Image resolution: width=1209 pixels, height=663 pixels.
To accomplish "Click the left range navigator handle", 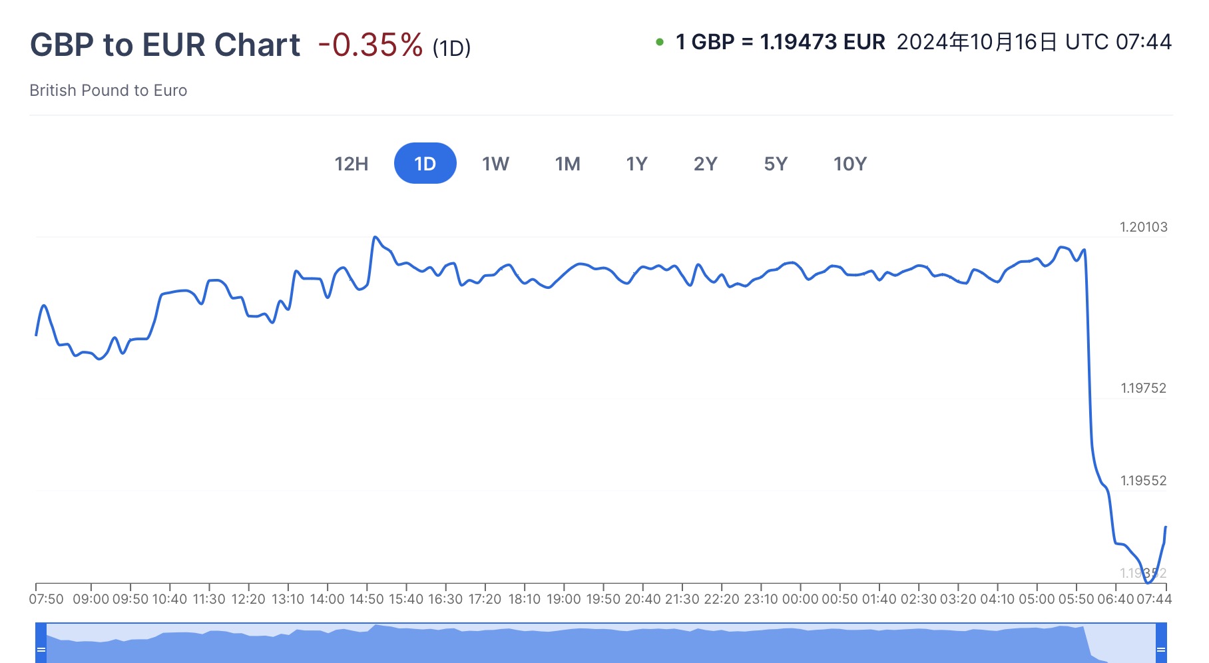I will pyautogui.click(x=41, y=648).
